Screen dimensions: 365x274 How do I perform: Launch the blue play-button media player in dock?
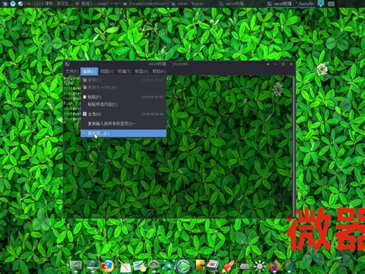pyautogui.click(x=184, y=266)
